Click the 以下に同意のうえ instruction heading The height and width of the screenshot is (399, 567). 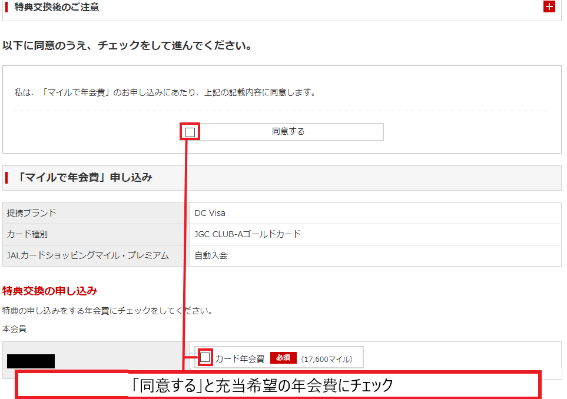pyautogui.click(x=127, y=45)
